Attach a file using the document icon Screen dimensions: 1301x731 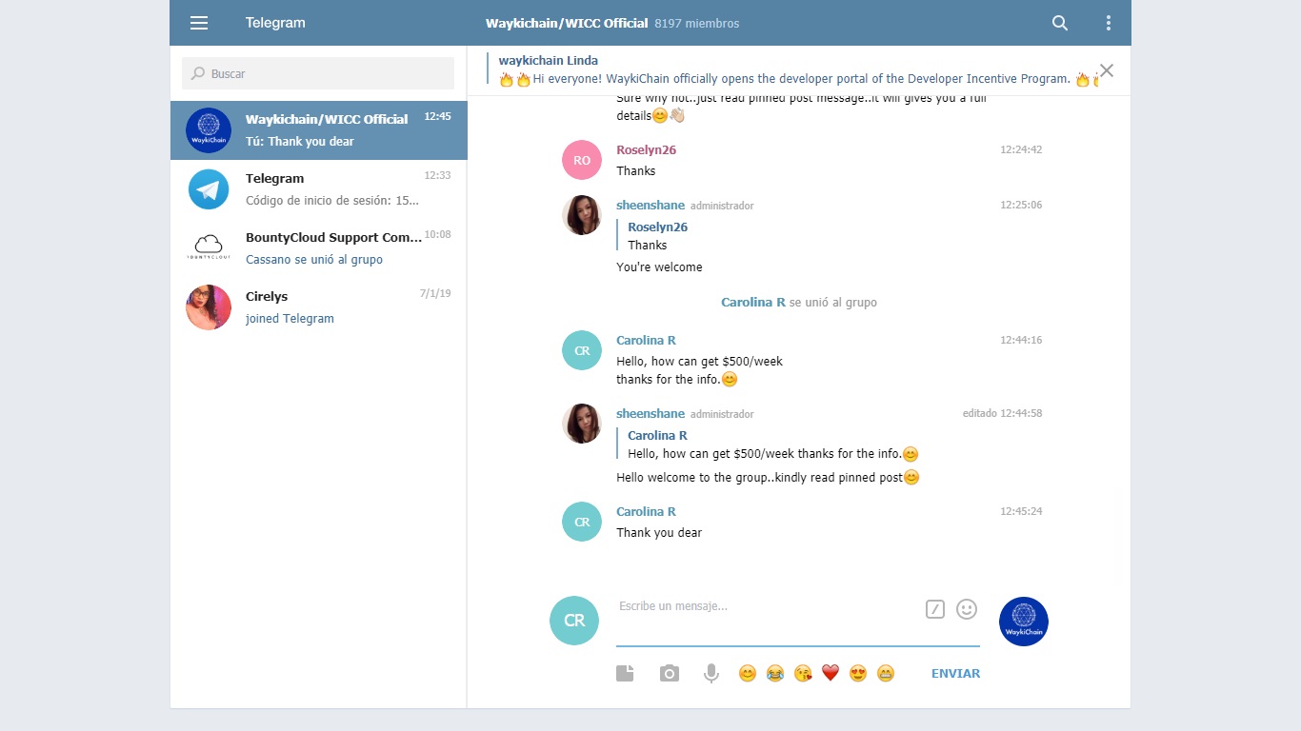point(625,674)
